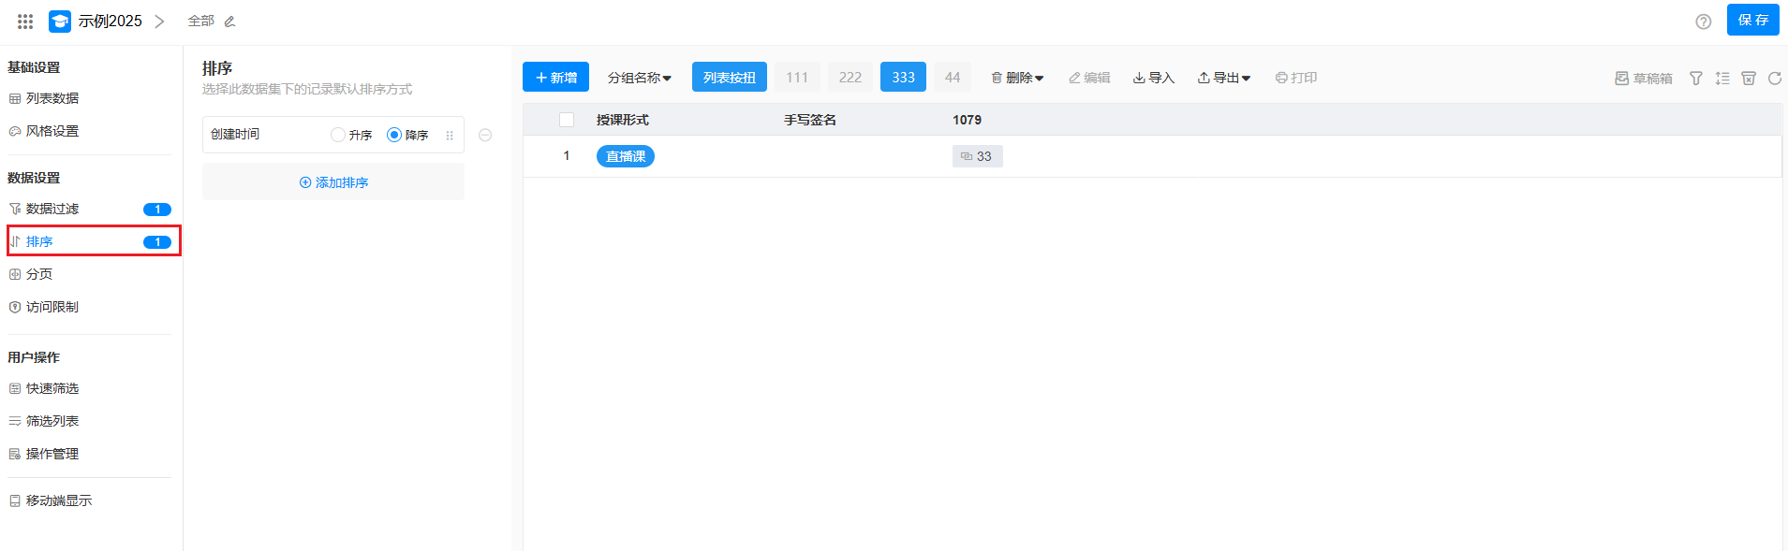Open the recycle bin icon
Screen dimensions: 1788x551
1748,79
